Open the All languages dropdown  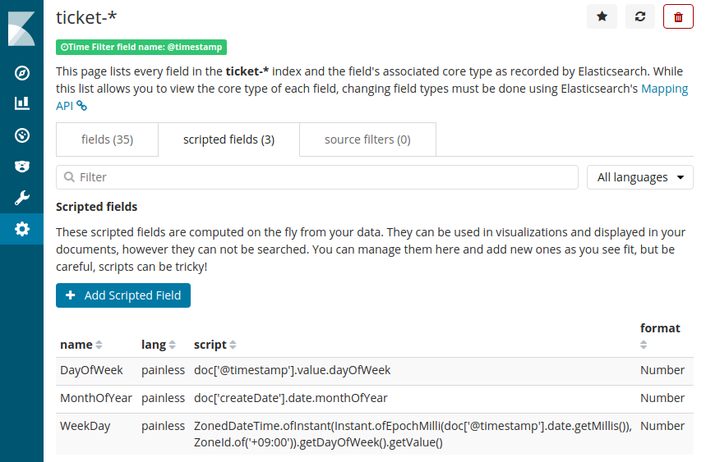(639, 177)
